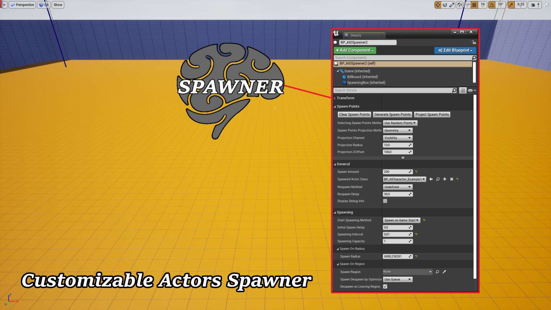
Task: Open scale snap 0,25 dropdown
Action: tap(521, 5)
